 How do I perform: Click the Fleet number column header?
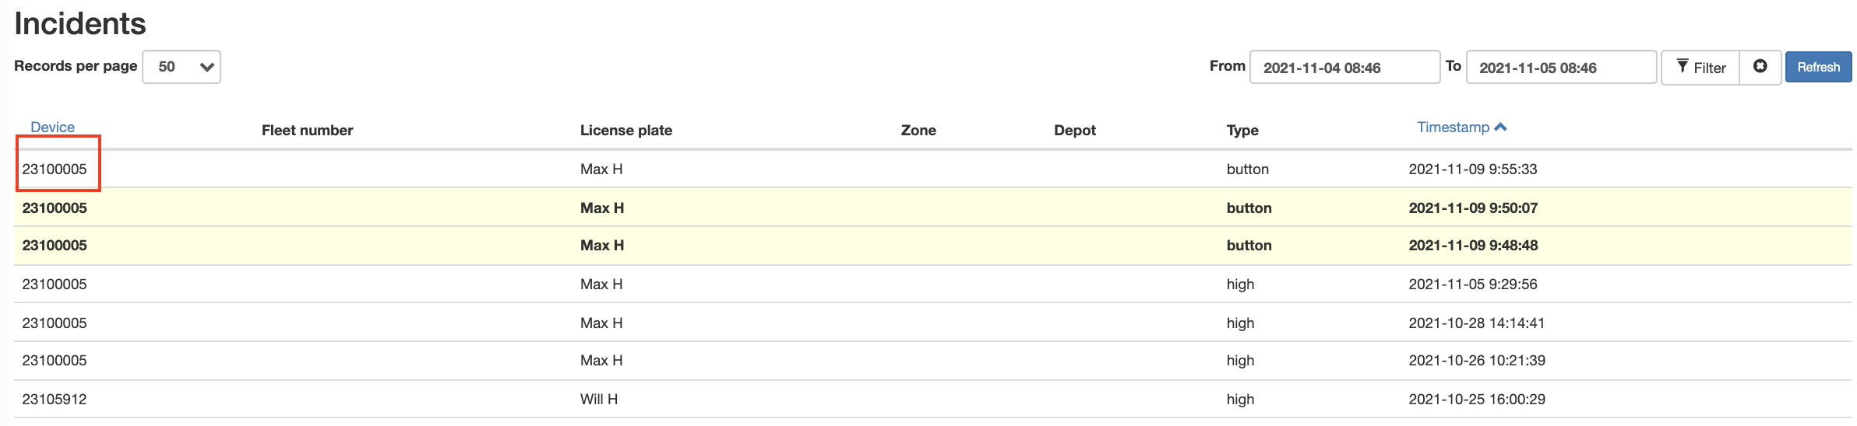[307, 130]
